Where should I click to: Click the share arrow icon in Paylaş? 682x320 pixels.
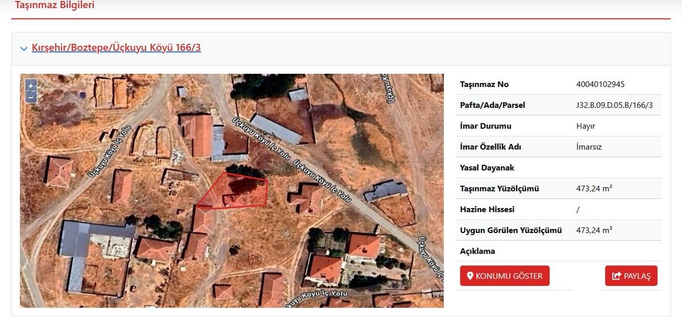click(616, 276)
